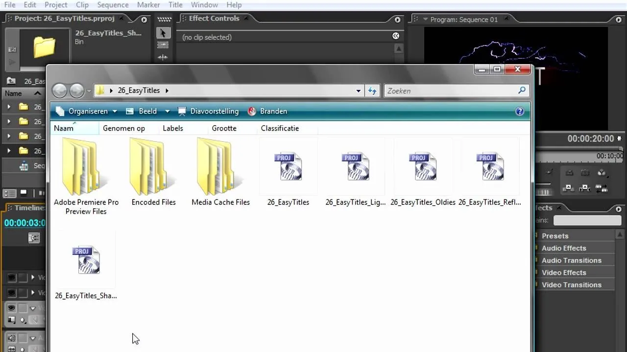Switch Project panel to icon view
Viewport: 627px width, 352px height.
(x=23, y=193)
